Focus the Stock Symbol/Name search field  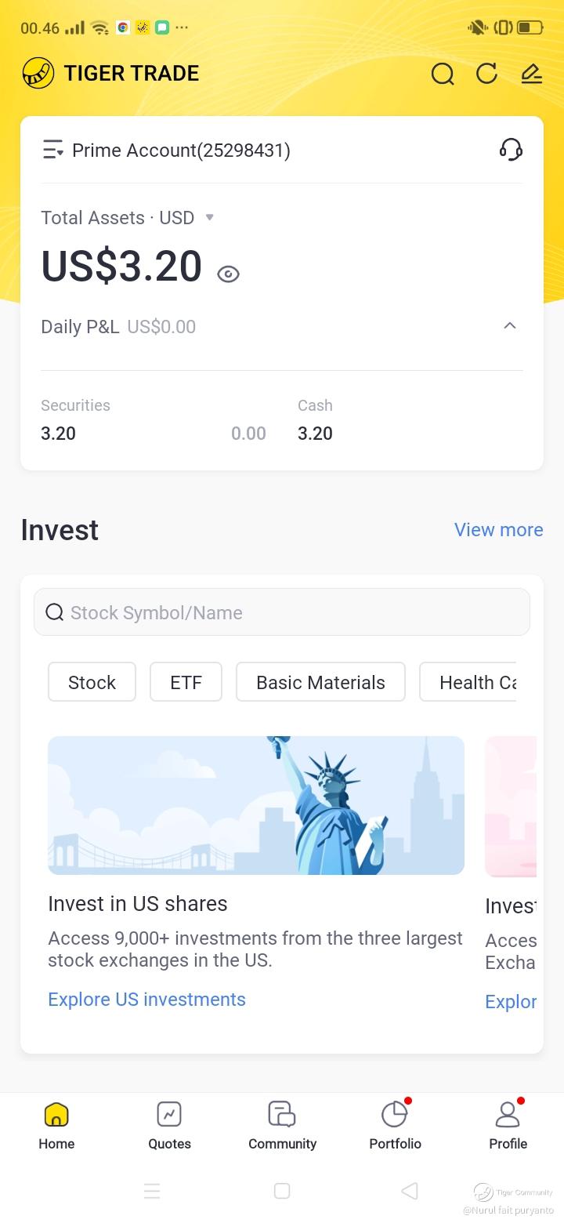(282, 612)
